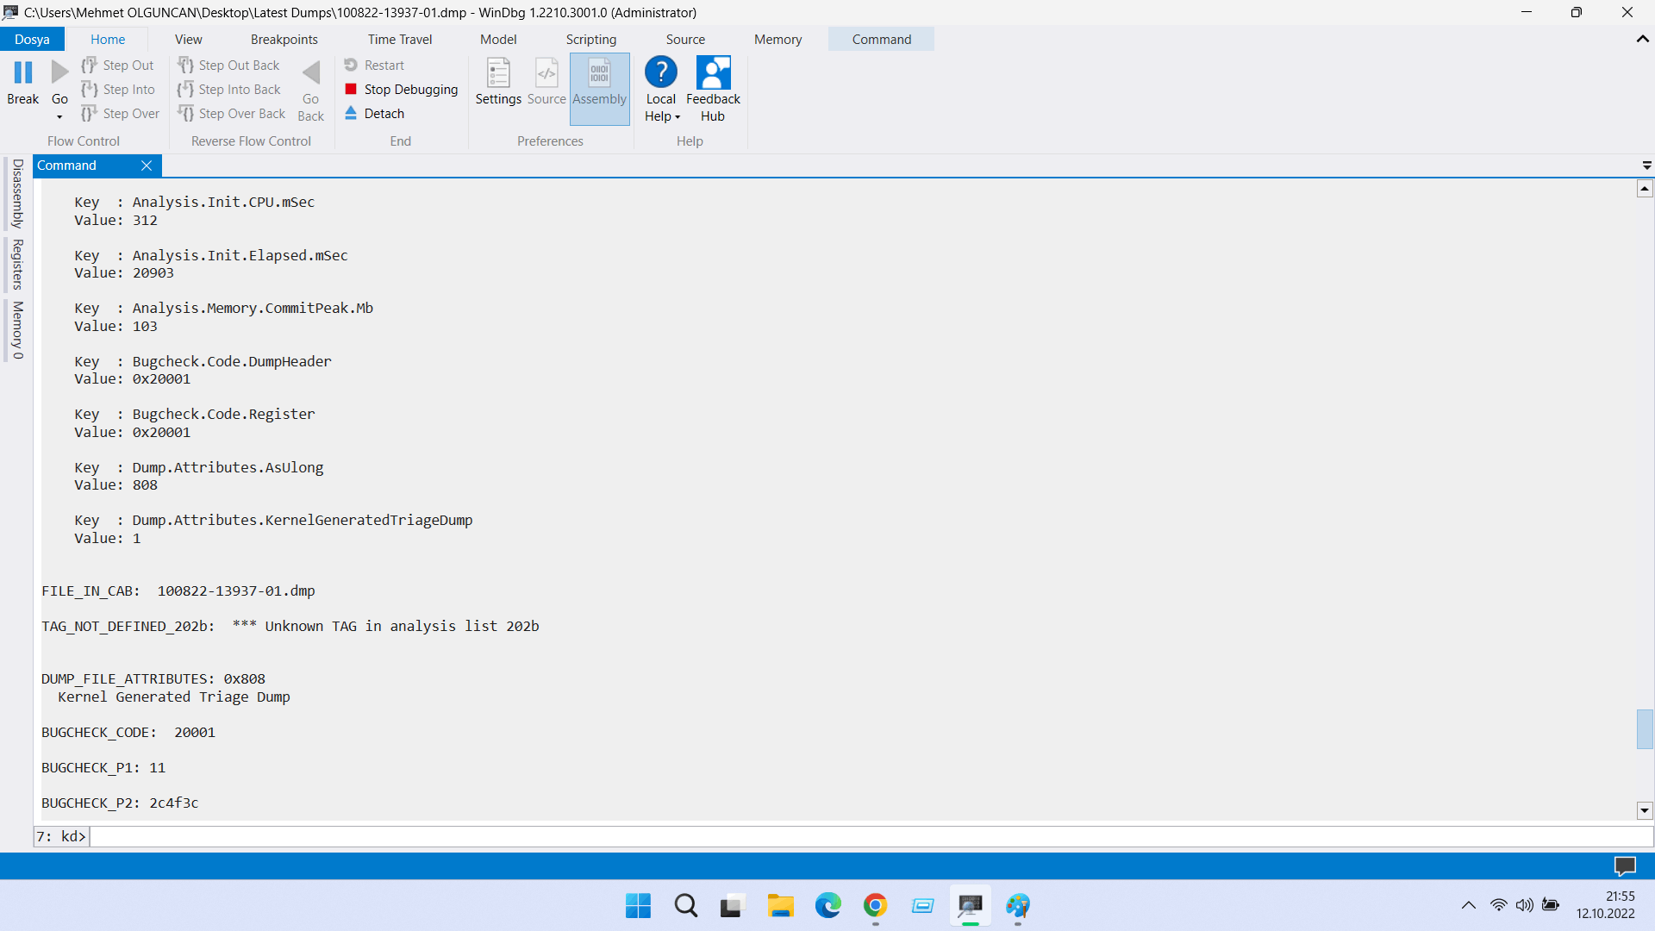The width and height of the screenshot is (1655, 931).
Task: Open the Disassembly side panel
Action: [17, 193]
